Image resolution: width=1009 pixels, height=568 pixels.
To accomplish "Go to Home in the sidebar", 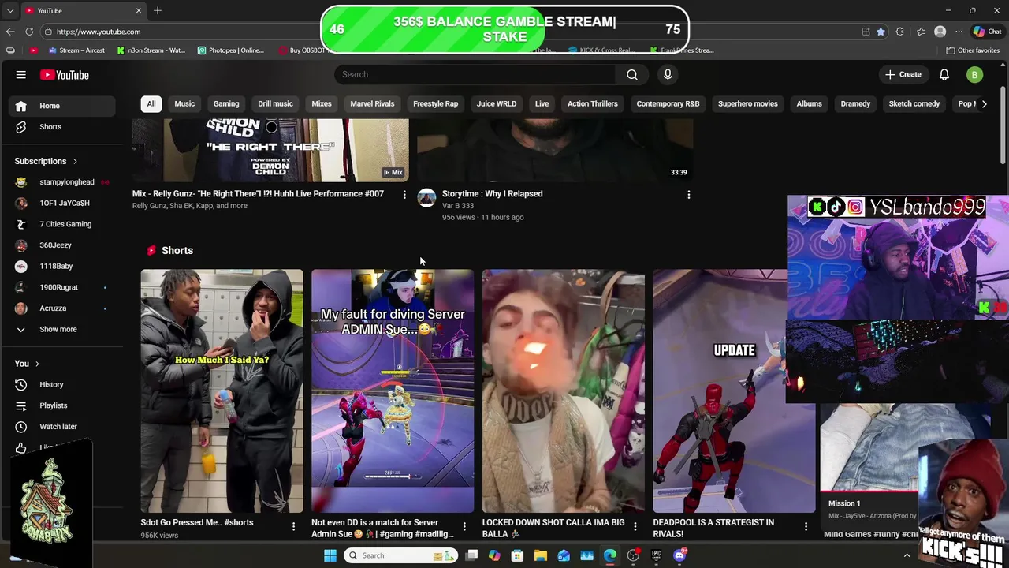I will click(x=62, y=106).
